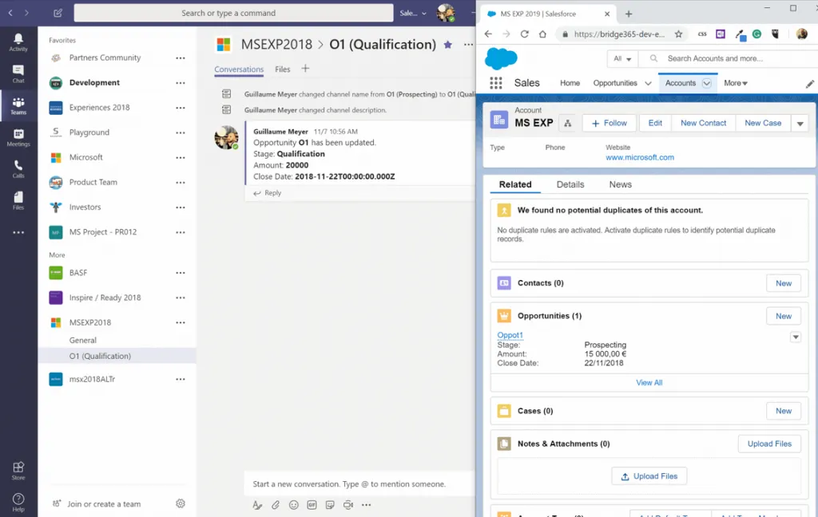Open more options for Partners Community team
The height and width of the screenshot is (517, 818).
click(181, 58)
